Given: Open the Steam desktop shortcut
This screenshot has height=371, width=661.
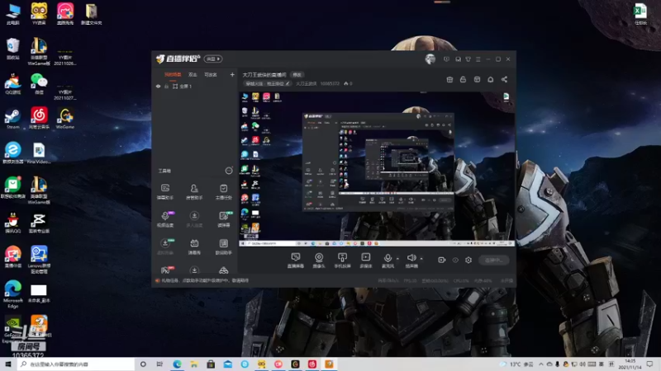Looking at the screenshot, I should click(x=12, y=119).
